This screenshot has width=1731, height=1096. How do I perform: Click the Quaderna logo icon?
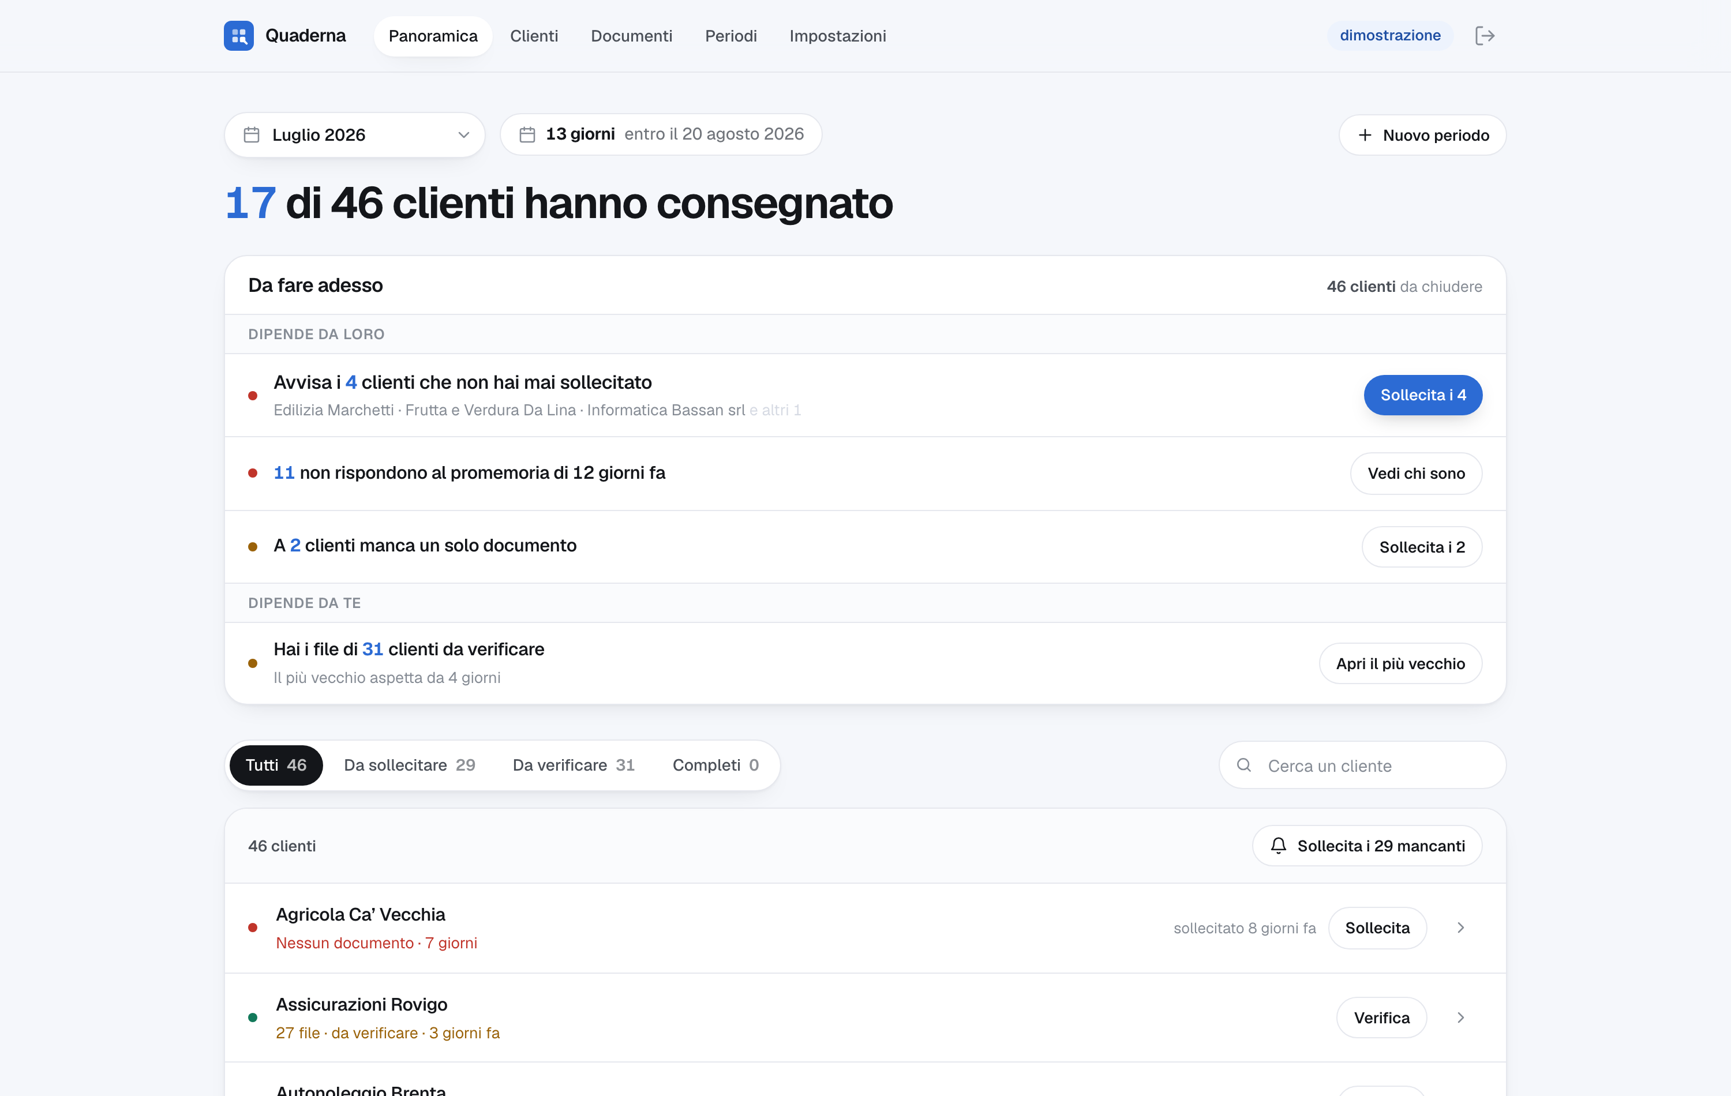tap(239, 35)
